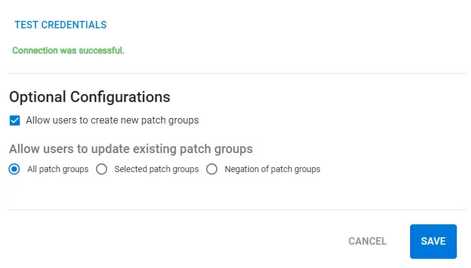471x268 pixels.
Task: Click the 'Negation of patch groups' label text
Action: coord(273,169)
